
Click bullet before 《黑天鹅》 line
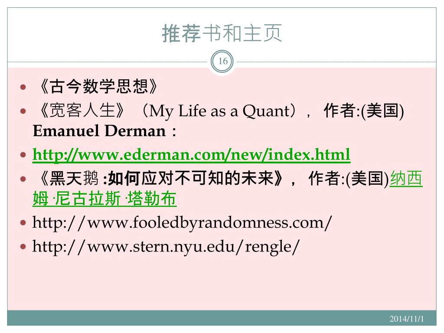pos(23,179)
